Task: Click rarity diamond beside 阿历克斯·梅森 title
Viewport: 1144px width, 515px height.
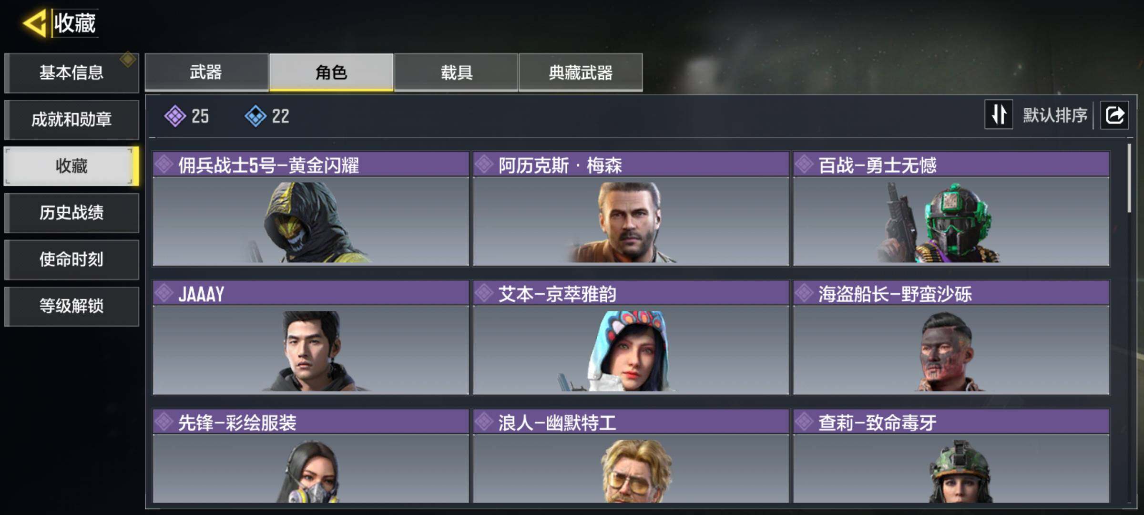Action: tap(484, 165)
